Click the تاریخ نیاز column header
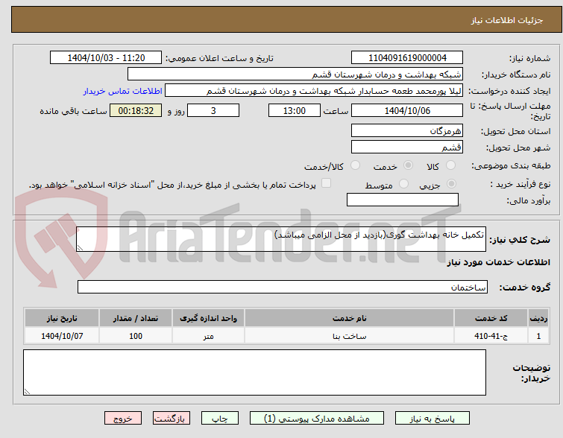The image size is (563, 438). pyautogui.click(x=62, y=318)
